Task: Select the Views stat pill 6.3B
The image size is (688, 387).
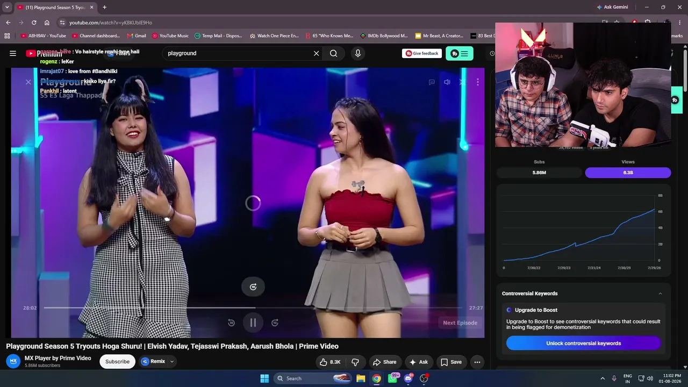Action: pyautogui.click(x=628, y=173)
